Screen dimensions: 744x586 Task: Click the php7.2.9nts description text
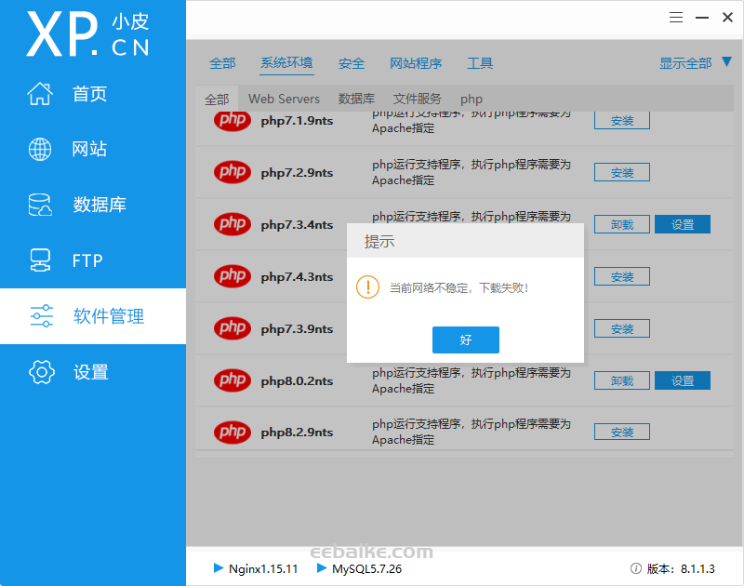(472, 172)
